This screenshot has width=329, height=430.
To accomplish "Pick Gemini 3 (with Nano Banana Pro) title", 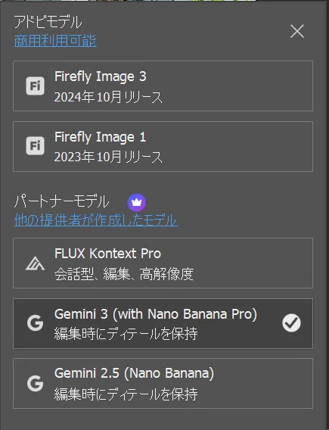I will coord(156,314).
